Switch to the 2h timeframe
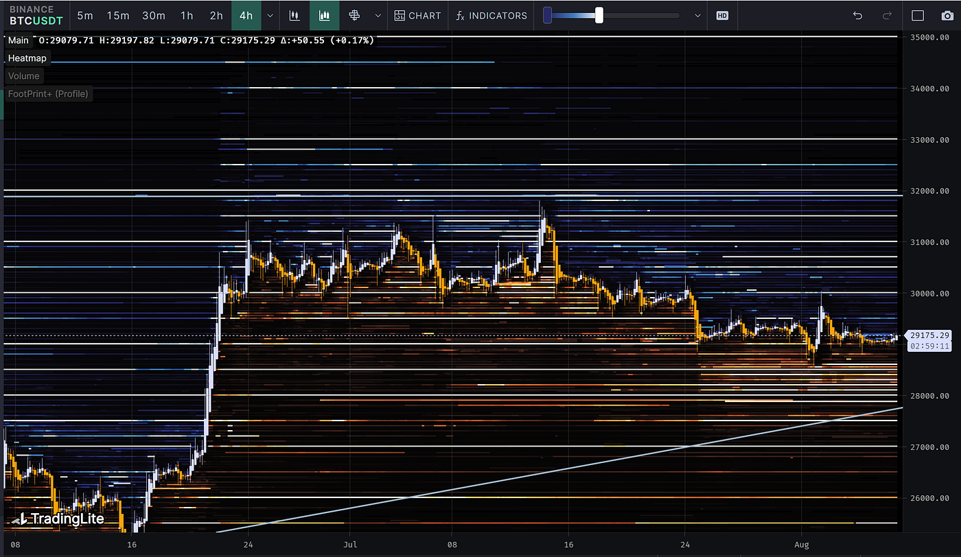Image resolution: width=961 pixels, height=557 pixels. (216, 15)
